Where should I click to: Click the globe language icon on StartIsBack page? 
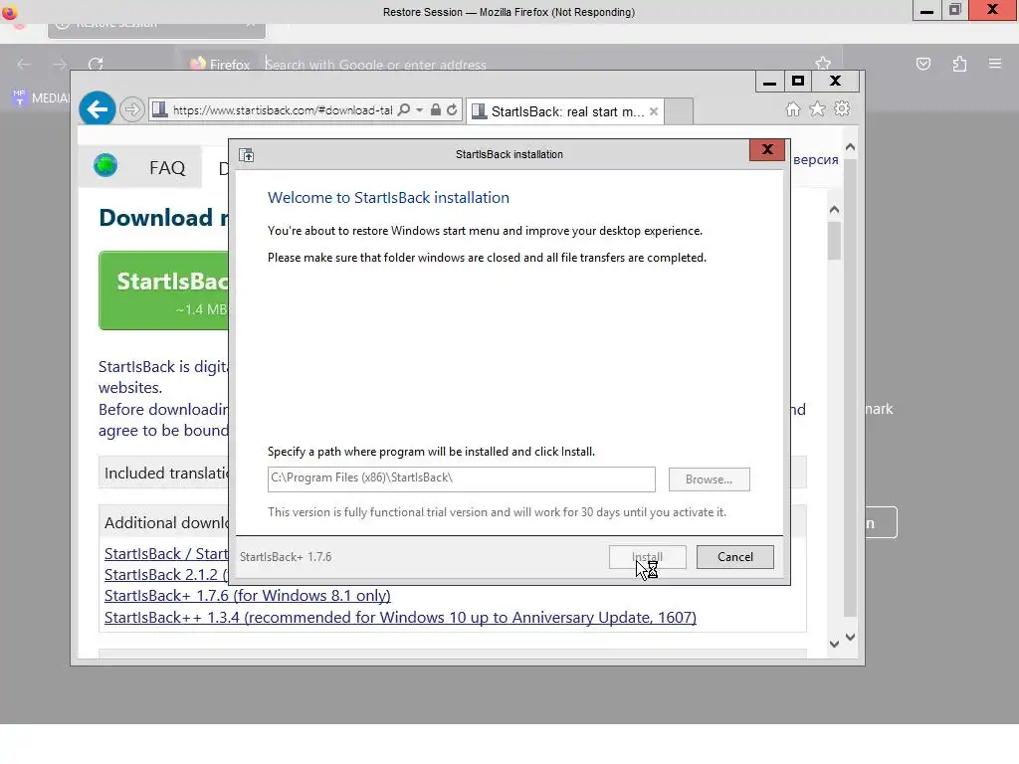(105, 166)
